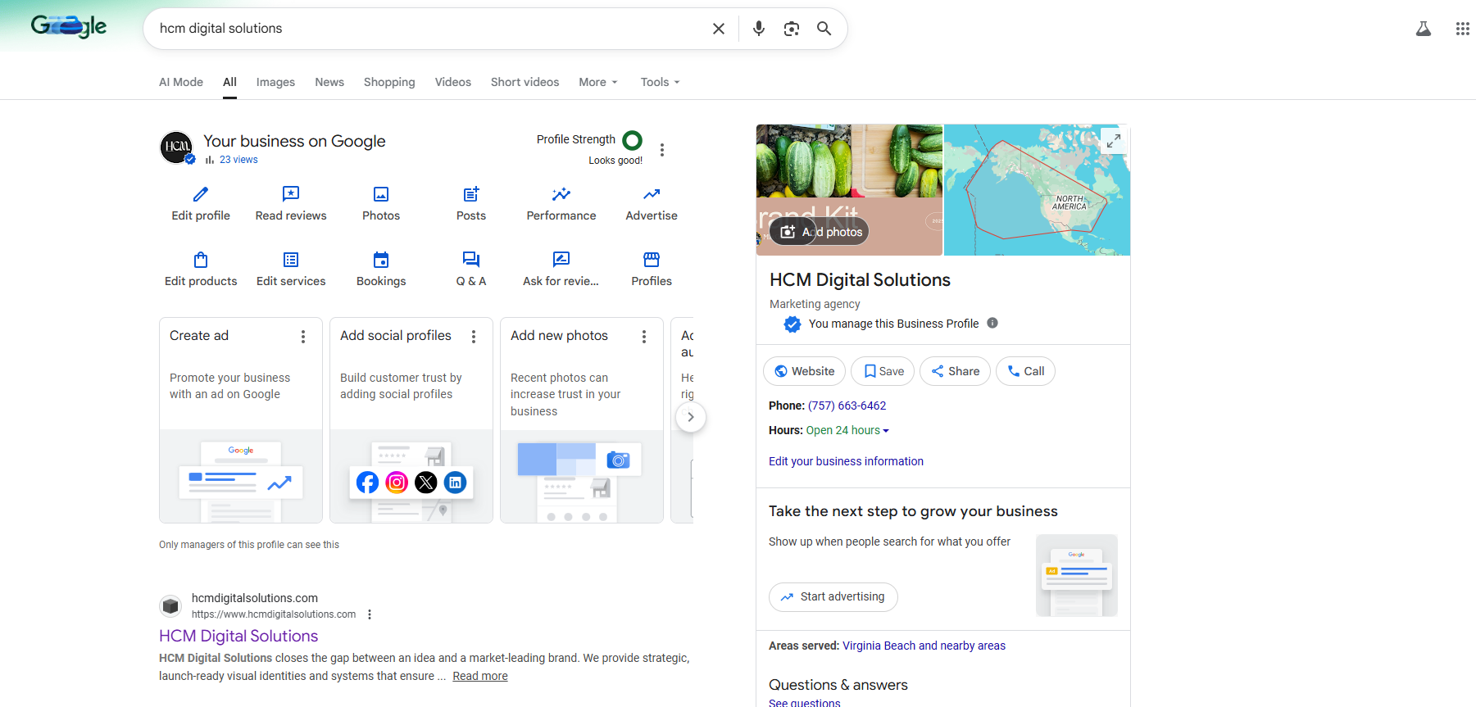Open the Create ad suggestion card
The width and height of the screenshot is (1476, 707).
[241, 420]
